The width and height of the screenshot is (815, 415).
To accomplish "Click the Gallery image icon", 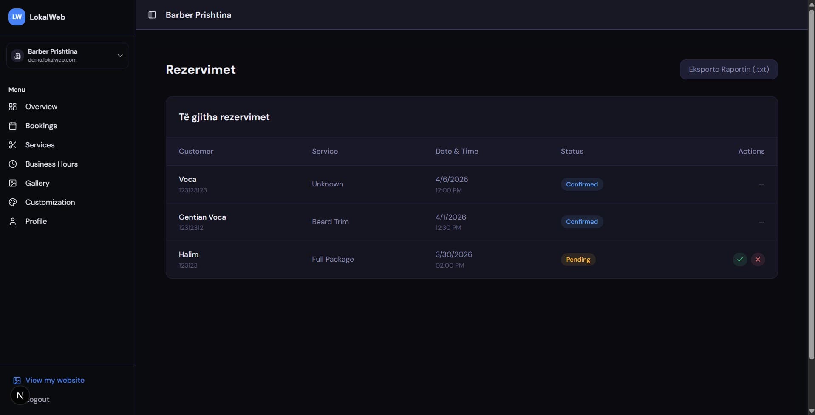I will [x=13, y=183].
